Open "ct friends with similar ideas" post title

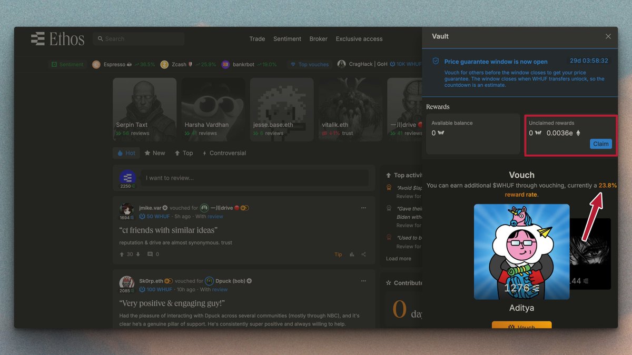tap(169, 230)
